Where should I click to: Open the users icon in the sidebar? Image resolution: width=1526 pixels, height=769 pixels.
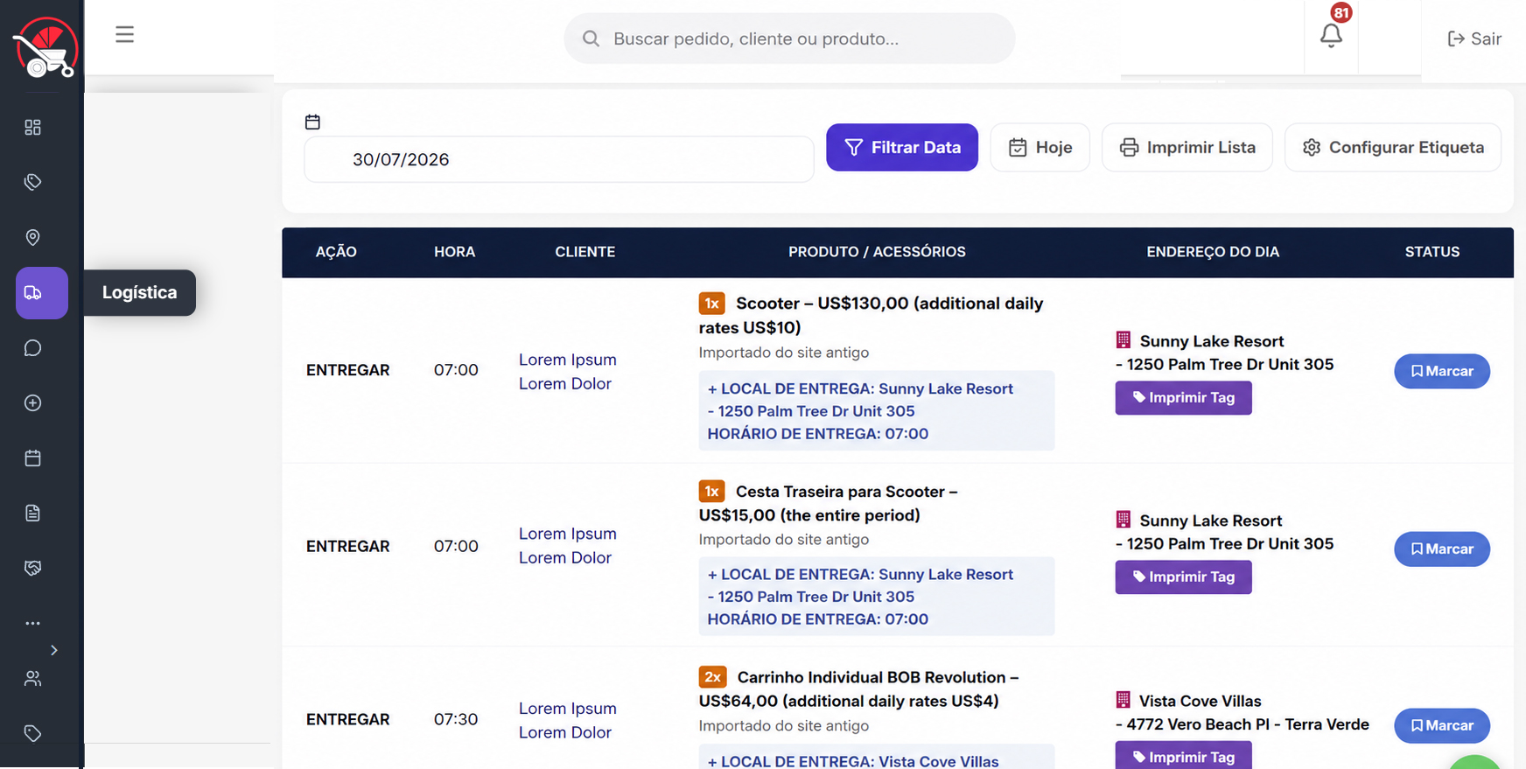click(x=33, y=678)
